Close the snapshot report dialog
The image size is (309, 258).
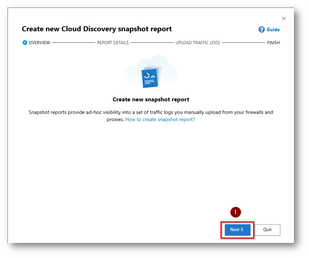(x=284, y=19)
